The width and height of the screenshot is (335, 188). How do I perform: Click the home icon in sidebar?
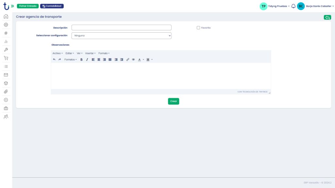(x=6, y=16)
